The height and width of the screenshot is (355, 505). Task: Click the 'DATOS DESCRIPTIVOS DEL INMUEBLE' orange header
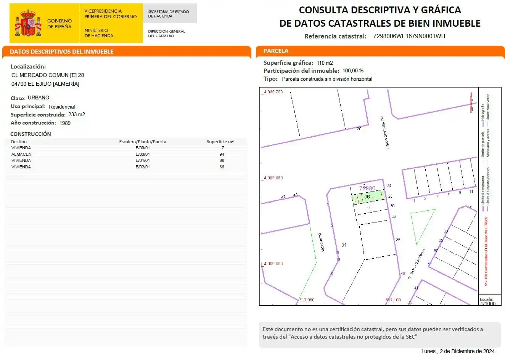point(127,51)
